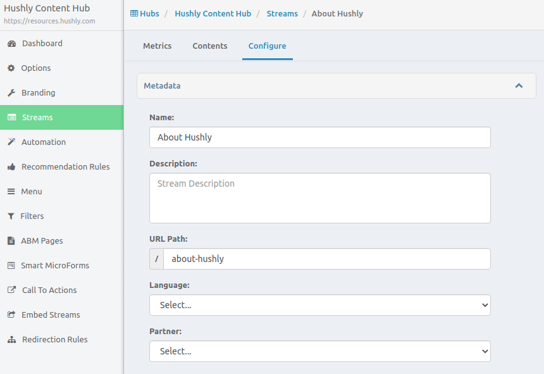Open the Automation page
This screenshot has width=544, height=374.
click(x=62, y=142)
